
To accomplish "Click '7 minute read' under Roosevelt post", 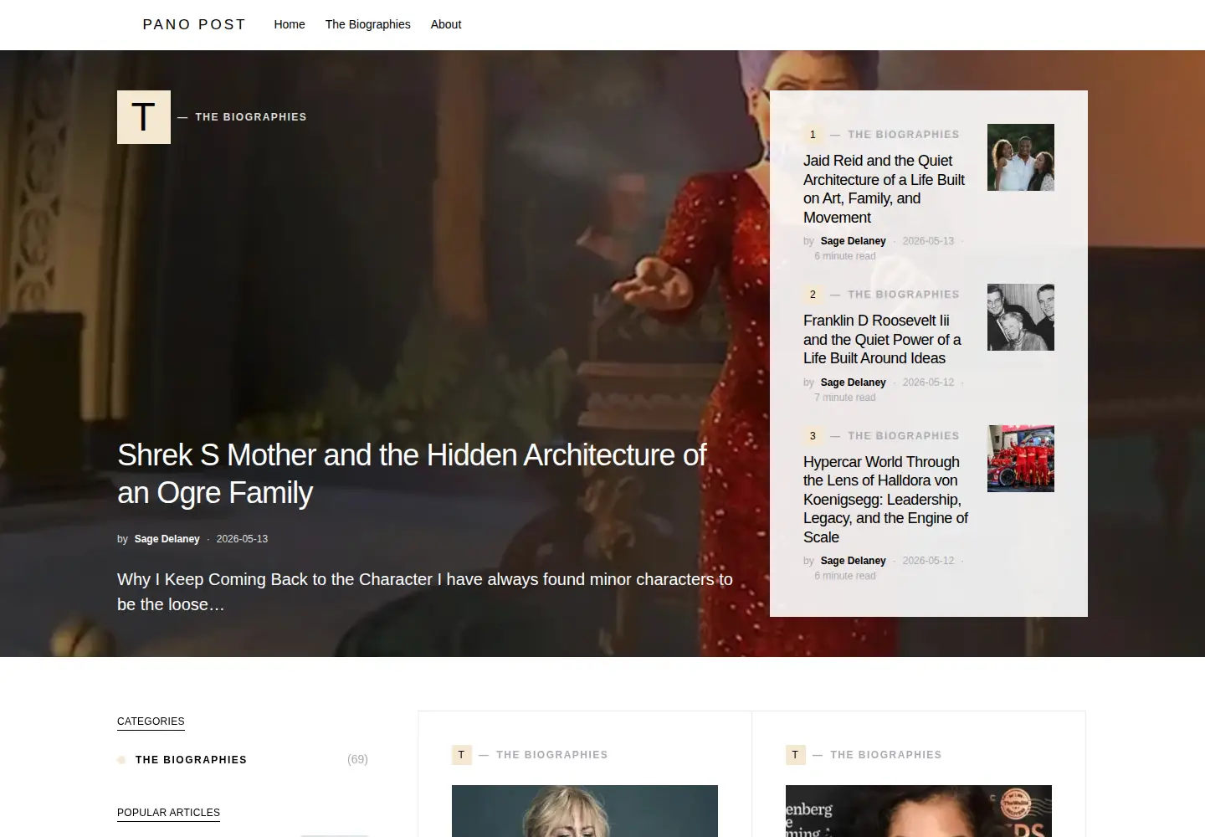I will pyautogui.click(x=845, y=398).
